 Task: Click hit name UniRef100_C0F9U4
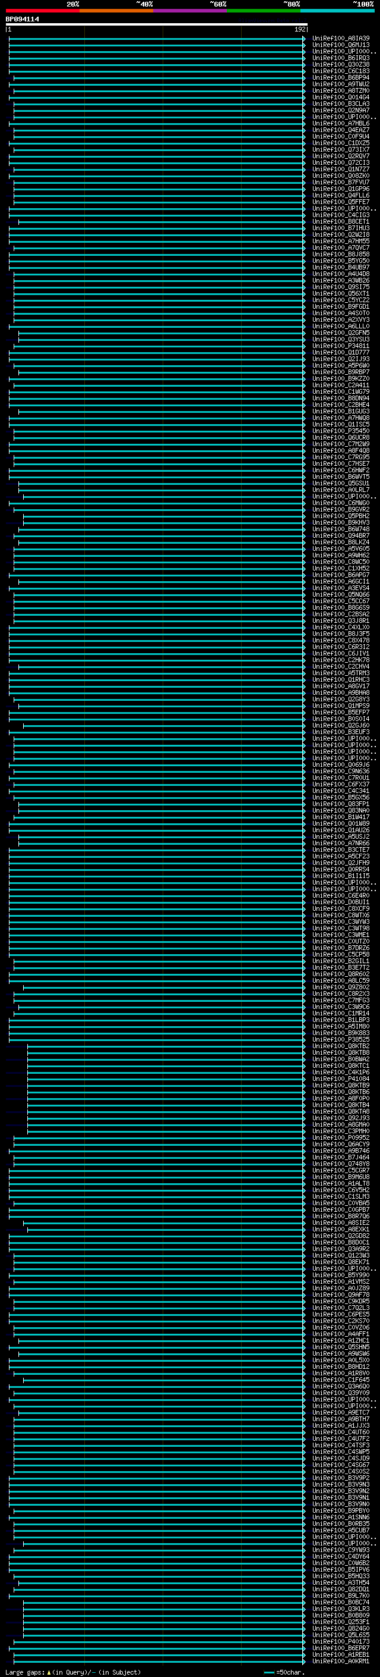click(x=340, y=137)
